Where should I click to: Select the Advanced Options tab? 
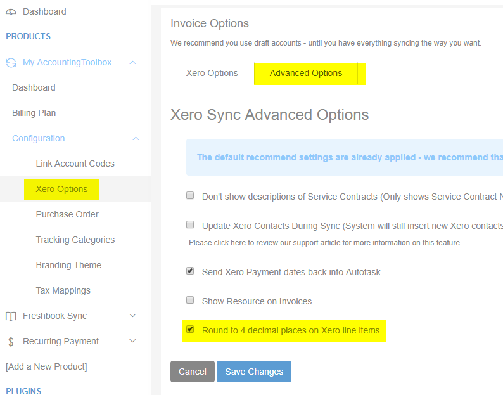(306, 73)
